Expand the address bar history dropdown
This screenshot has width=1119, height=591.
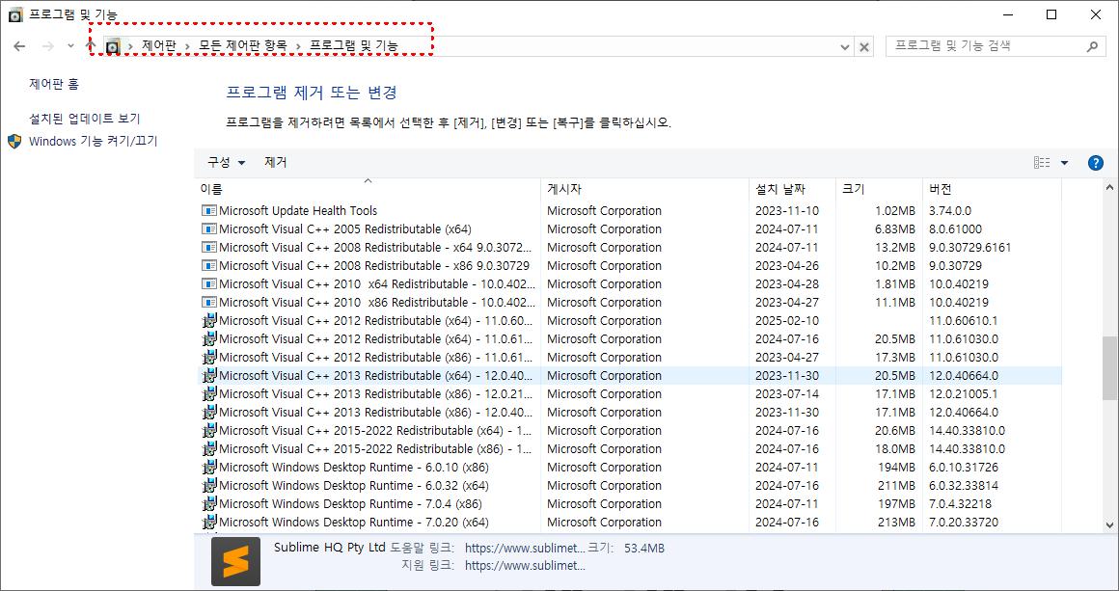pyautogui.click(x=845, y=47)
